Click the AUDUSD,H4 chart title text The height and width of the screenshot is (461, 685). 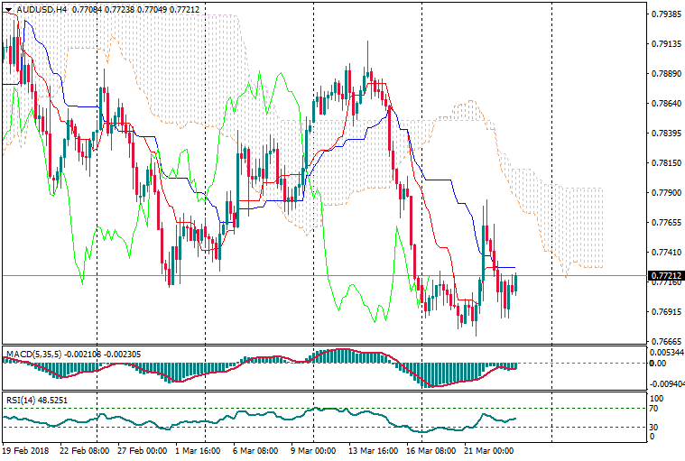pos(42,8)
